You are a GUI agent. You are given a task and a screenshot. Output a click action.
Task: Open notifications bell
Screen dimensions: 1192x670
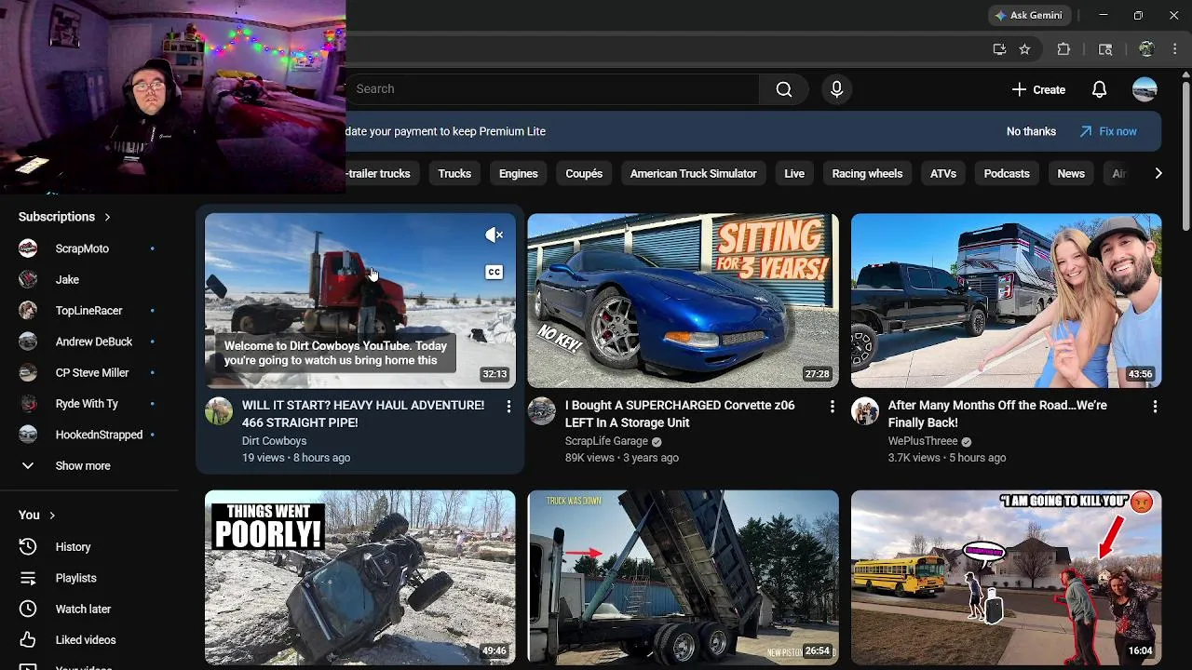coord(1099,89)
